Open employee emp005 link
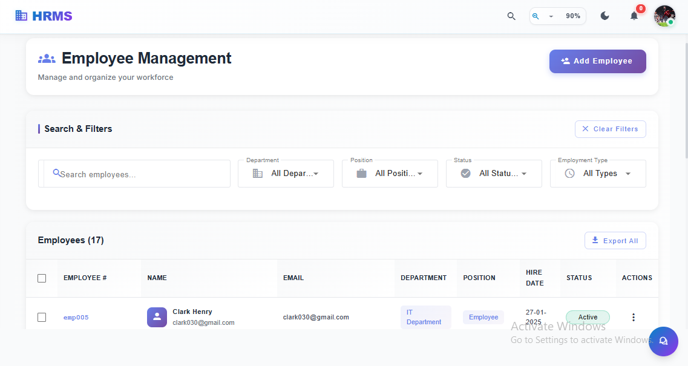 76,317
